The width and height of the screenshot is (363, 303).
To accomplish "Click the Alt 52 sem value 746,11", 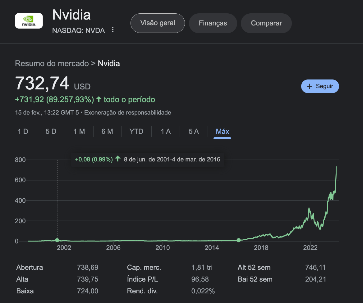I will click(x=315, y=267).
